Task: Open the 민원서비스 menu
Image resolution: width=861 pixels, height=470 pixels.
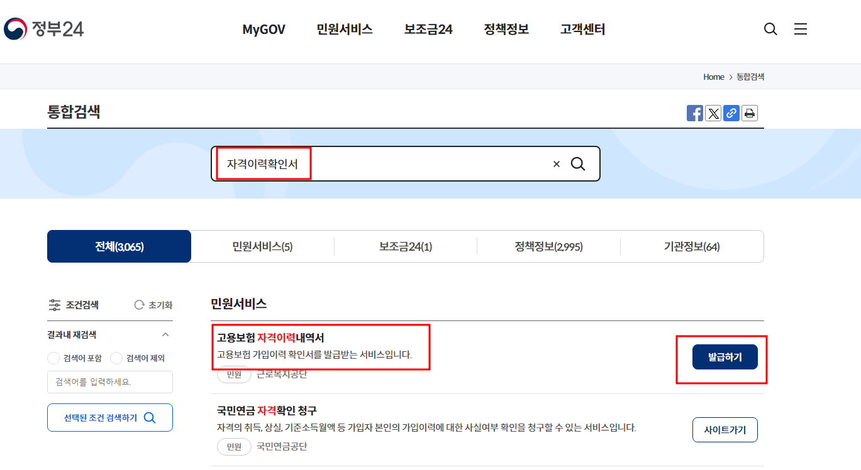Action: pyautogui.click(x=344, y=29)
